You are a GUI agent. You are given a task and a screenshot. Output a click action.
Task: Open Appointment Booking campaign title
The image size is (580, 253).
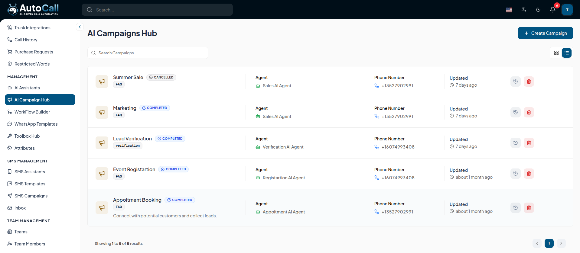137,200
